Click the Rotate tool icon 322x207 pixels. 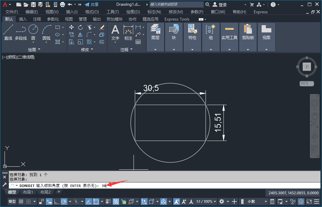pyautogui.click(x=80, y=27)
